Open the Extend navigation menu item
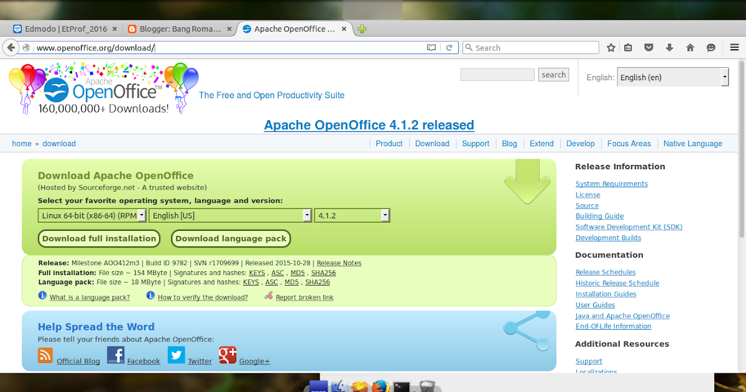This screenshot has height=392, width=746. click(x=541, y=144)
